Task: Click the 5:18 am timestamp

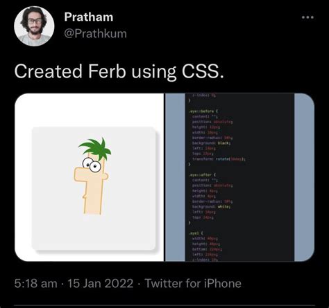Action: 36,283
